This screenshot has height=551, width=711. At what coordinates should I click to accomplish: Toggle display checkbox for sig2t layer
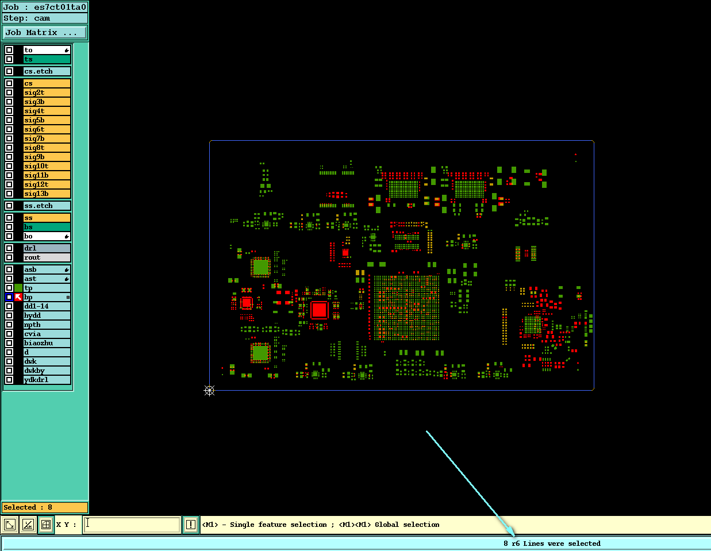[x=9, y=93]
